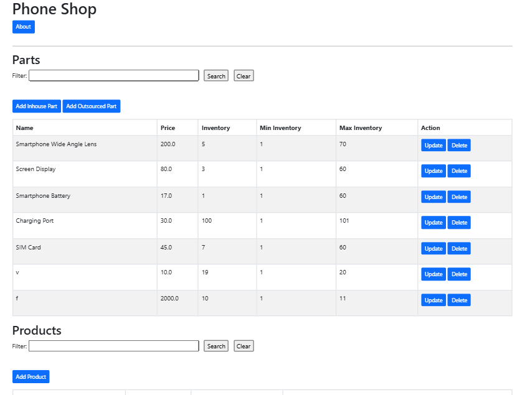The image size is (517, 395).
Task: Update the SIM Card part
Action: click(433, 248)
